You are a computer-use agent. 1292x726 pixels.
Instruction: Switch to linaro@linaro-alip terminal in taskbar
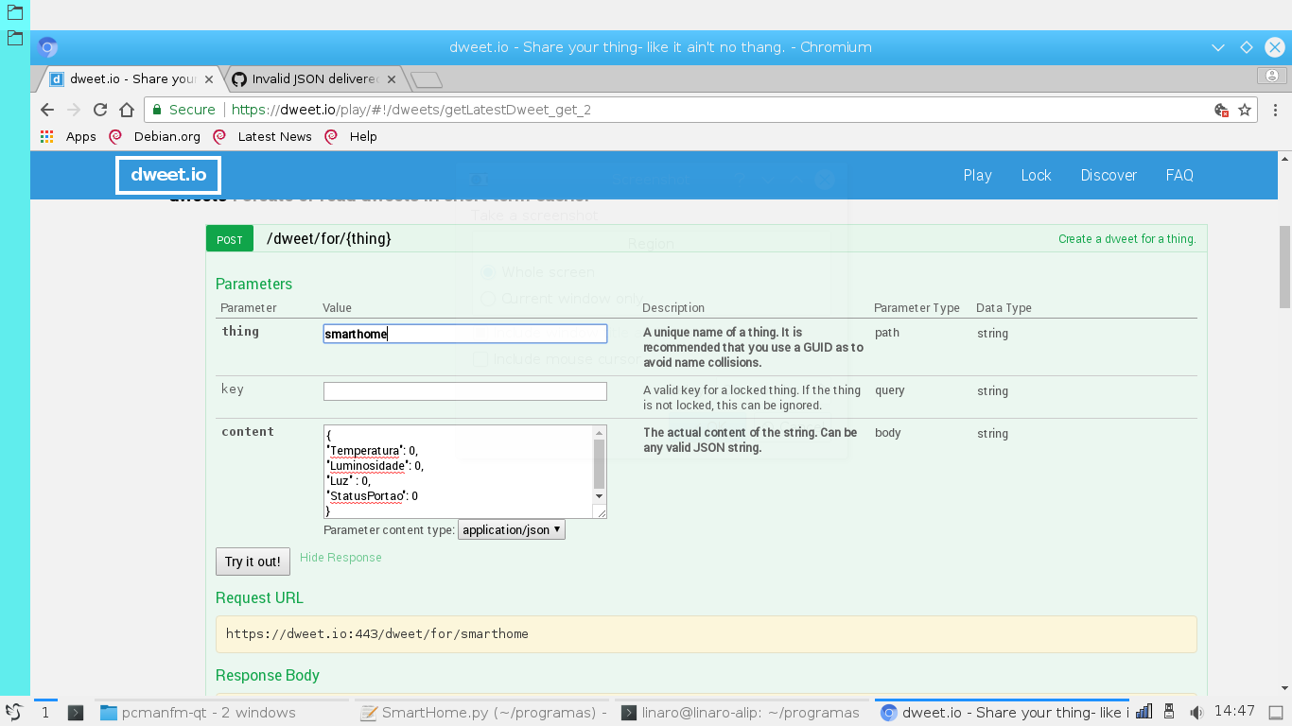742,713
